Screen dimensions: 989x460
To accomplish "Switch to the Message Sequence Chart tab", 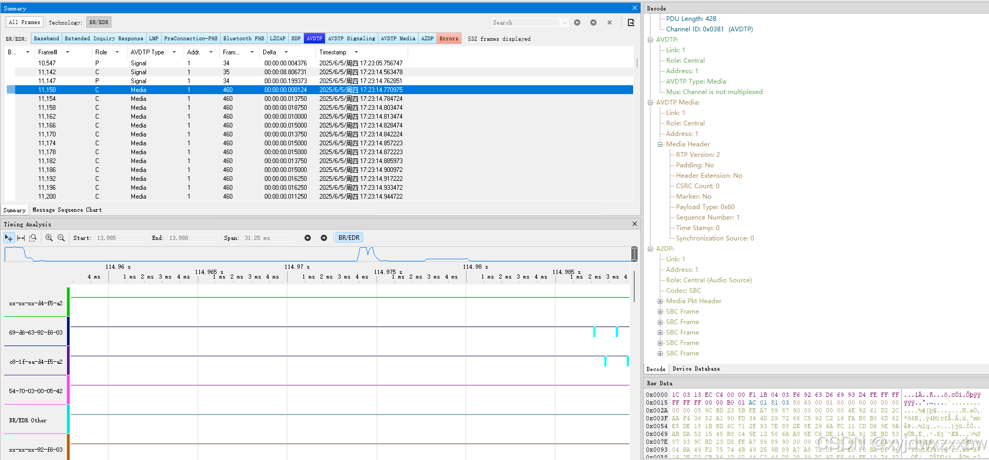I will click(67, 210).
